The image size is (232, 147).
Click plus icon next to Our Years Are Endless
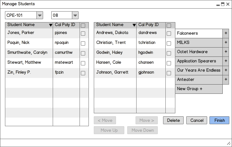(226, 70)
